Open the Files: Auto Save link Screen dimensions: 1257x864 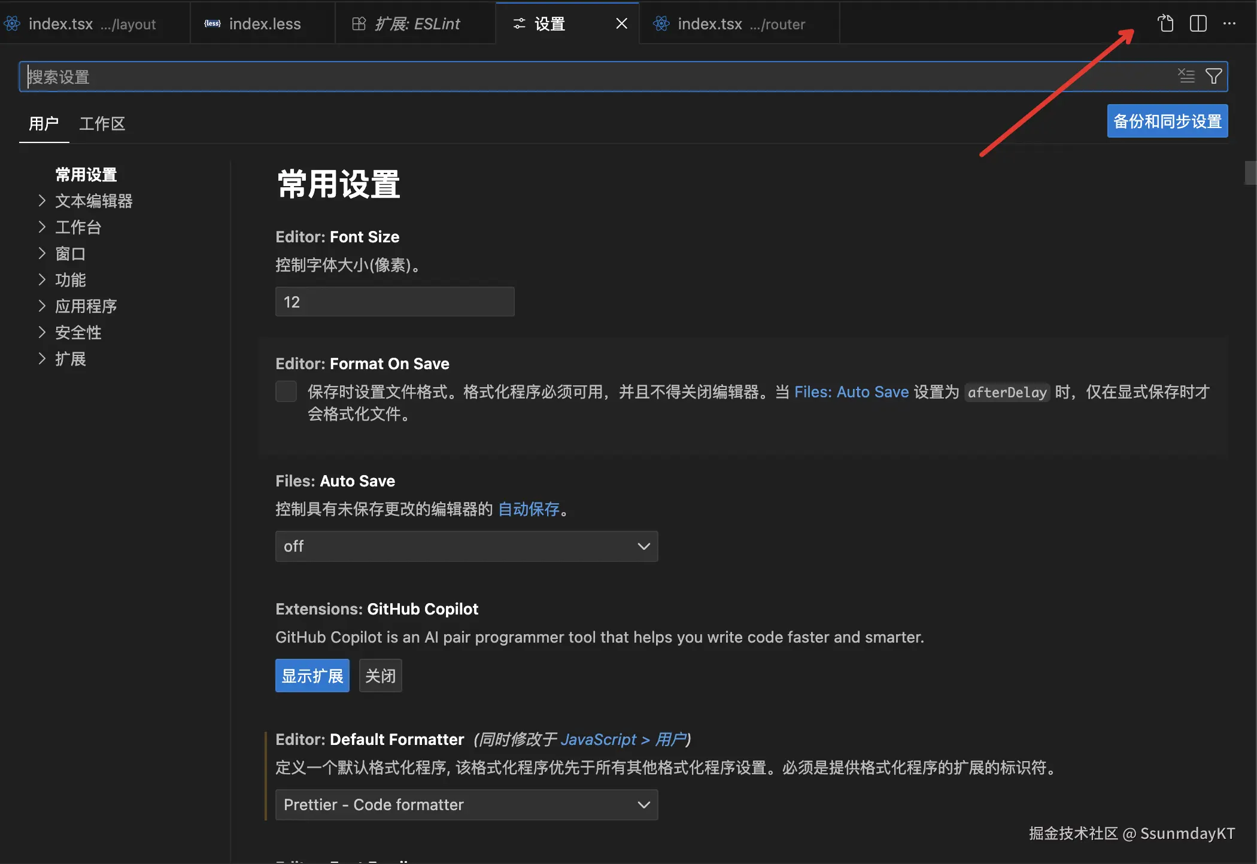point(851,392)
